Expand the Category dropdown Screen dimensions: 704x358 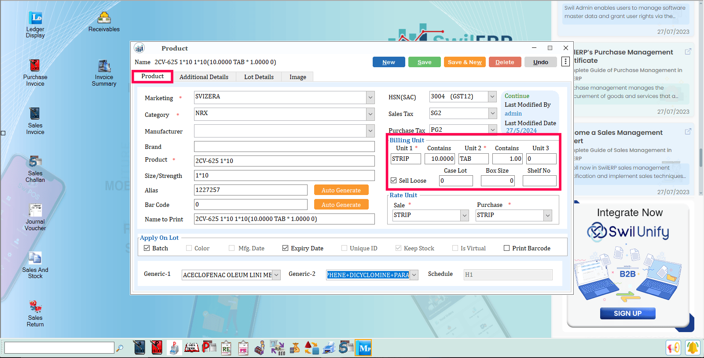pos(370,114)
